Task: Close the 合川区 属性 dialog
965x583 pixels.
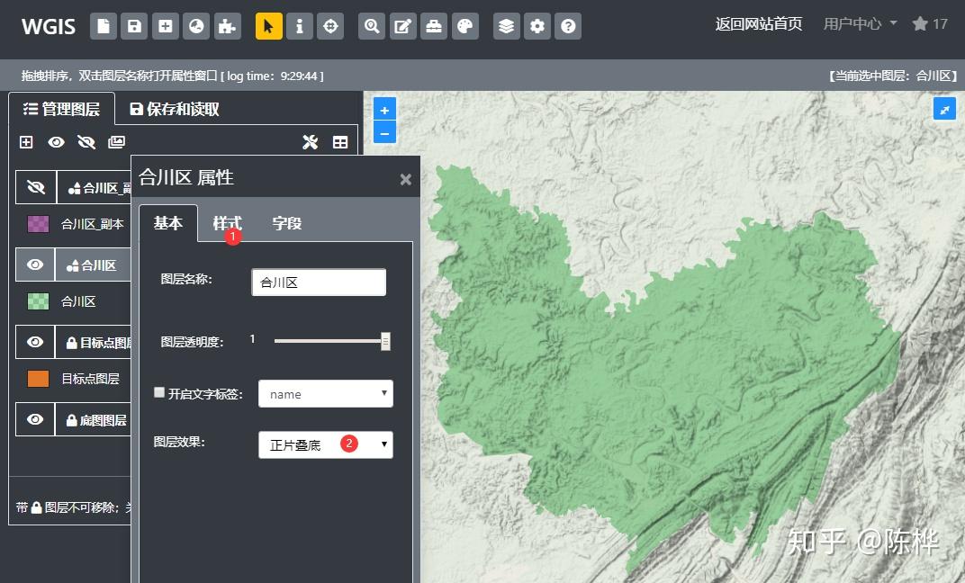Action: [x=406, y=179]
